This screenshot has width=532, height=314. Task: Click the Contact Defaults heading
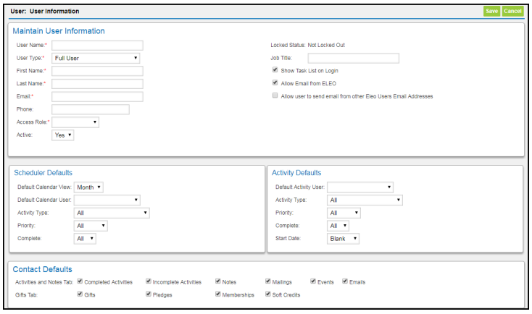point(43,270)
